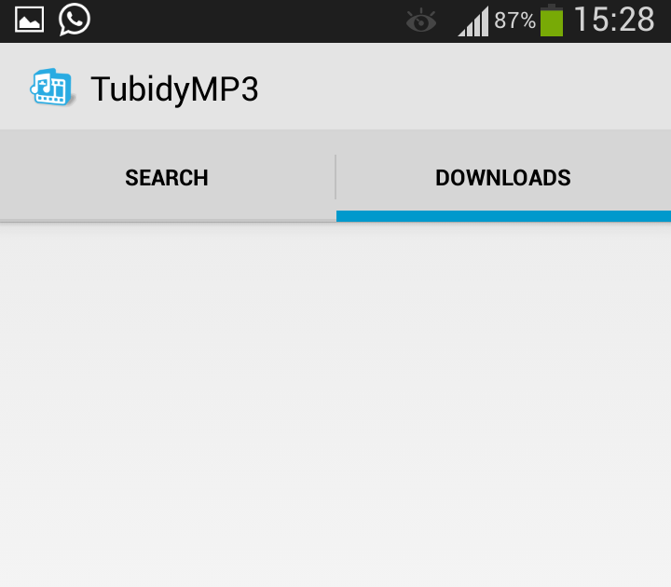671x587 pixels.
Task: Click the minute digits 28 of the clock
Action: click(637, 20)
